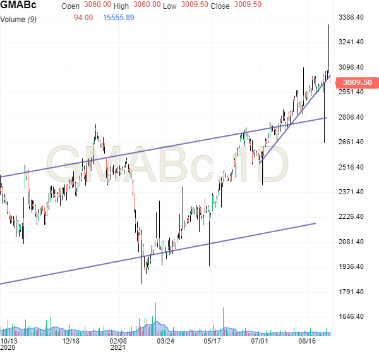This screenshot has width=379, height=353.
Task: Click the 05/17 date label
Action: (213, 340)
